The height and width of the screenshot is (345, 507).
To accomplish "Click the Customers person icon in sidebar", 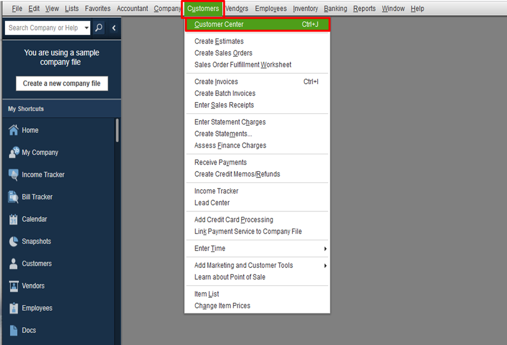I will click(14, 263).
